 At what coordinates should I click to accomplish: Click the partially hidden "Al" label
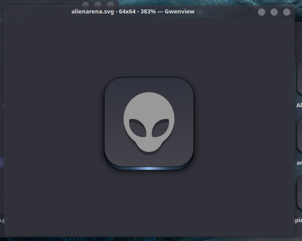coord(299,105)
